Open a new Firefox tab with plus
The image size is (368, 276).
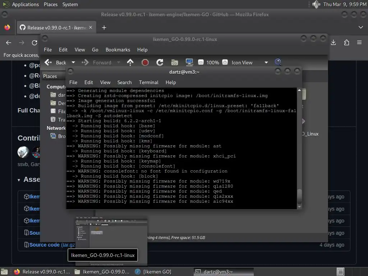point(104,28)
